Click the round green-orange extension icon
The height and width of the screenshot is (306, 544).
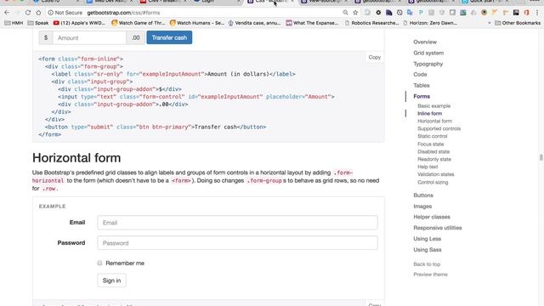[x=484, y=13]
